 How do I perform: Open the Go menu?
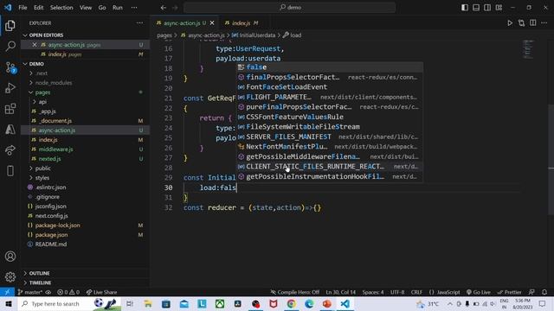click(102, 8)
